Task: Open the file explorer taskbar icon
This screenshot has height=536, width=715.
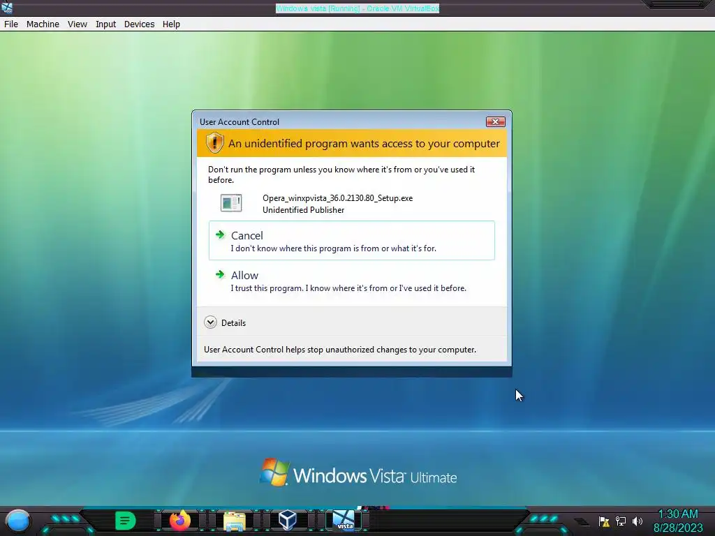Action: click(x=235, y=521)
